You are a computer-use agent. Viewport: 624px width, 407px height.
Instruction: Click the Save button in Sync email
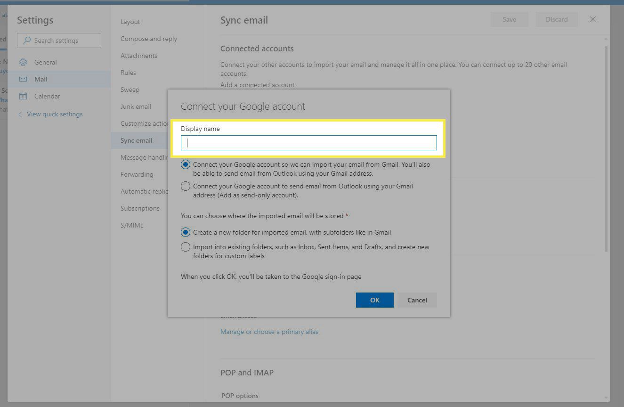point(510,19)
